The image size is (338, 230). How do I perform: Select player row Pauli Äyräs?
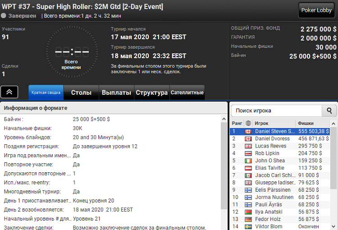tap(280, 205)
